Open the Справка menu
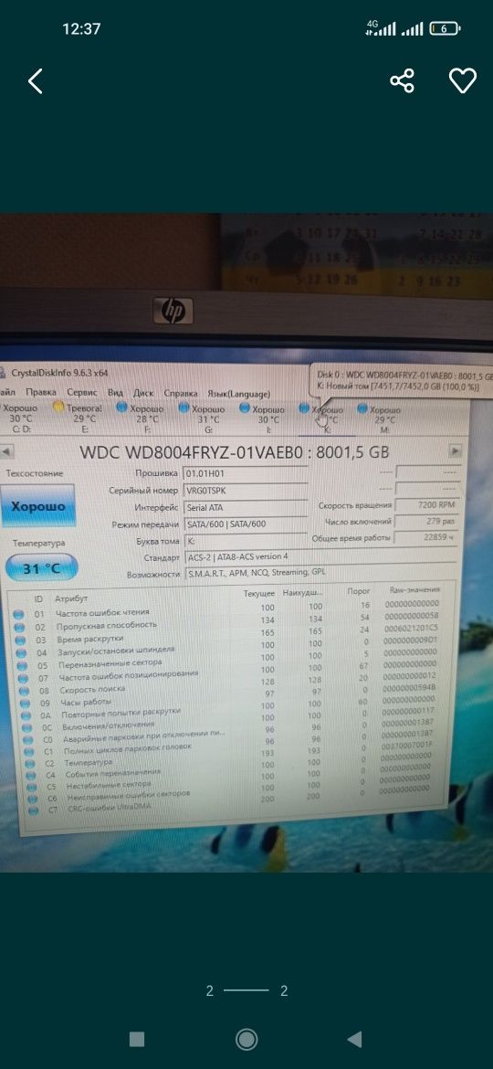 point(181,393)
